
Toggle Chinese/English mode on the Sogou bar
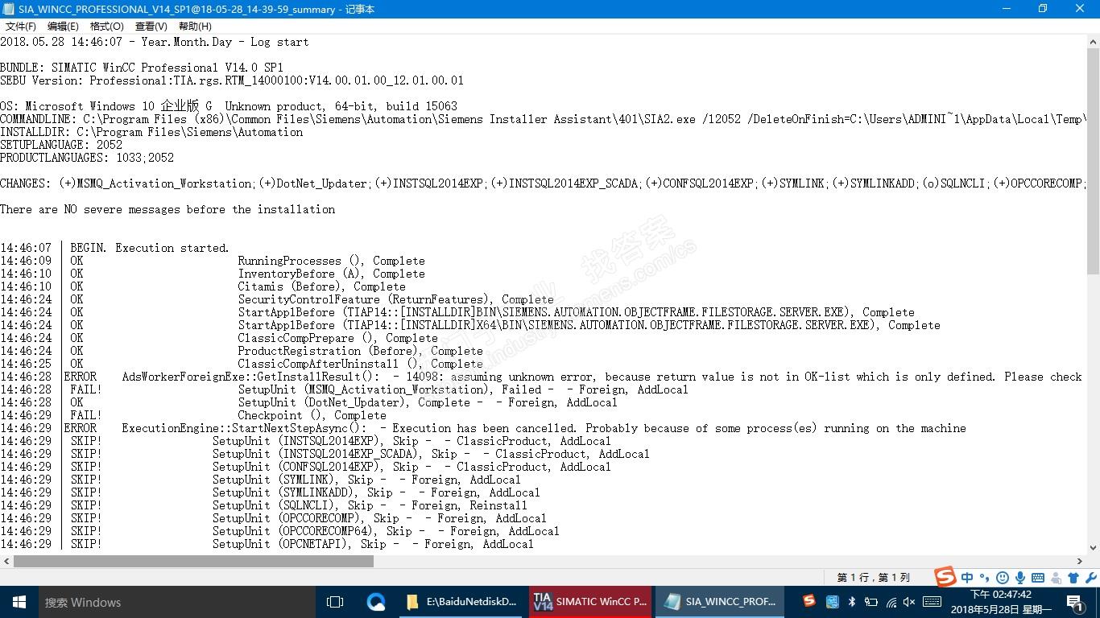pos(967,577)
